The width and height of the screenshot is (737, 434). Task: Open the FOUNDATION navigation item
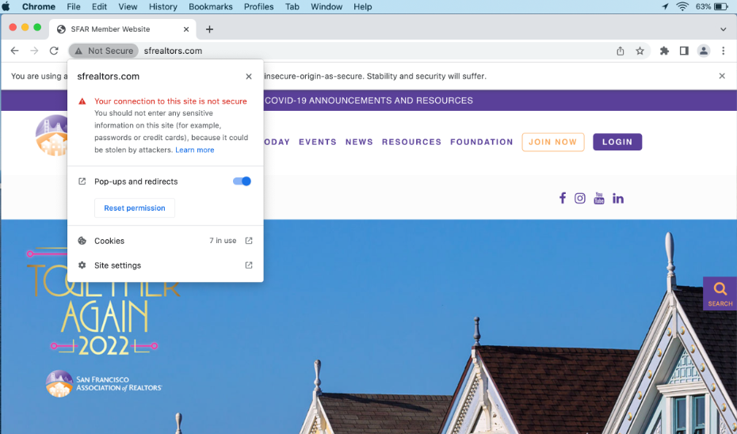(x=481, y=142)
